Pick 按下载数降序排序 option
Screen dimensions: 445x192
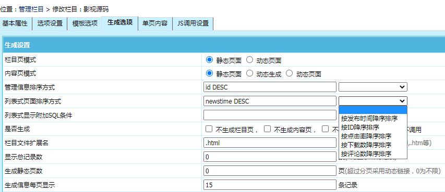(x=373, y=145)
